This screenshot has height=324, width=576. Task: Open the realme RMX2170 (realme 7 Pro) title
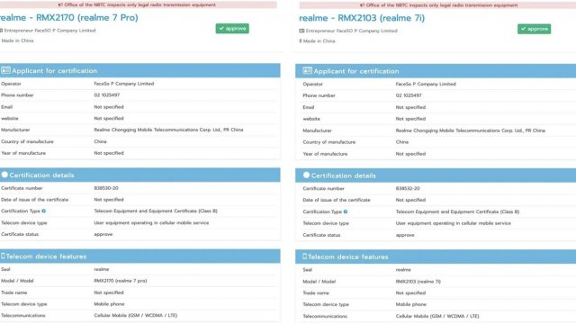click(x=69, y=18)
